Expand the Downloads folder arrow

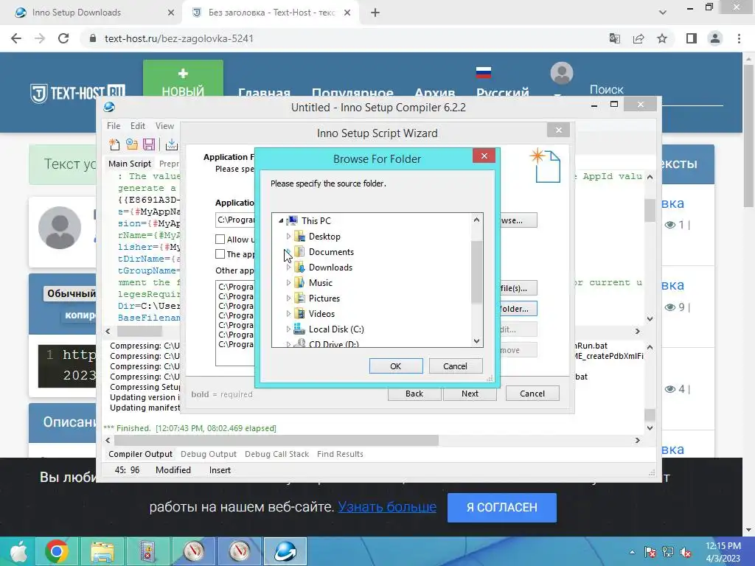pos(288,267)
